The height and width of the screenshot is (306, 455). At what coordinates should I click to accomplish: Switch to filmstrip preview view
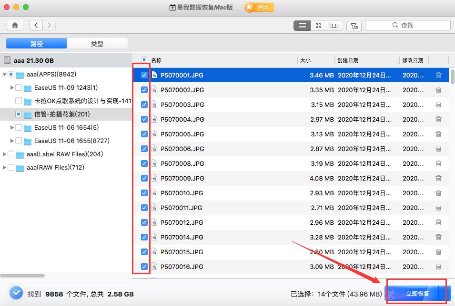pyautogui.click(x=334, y=26)
